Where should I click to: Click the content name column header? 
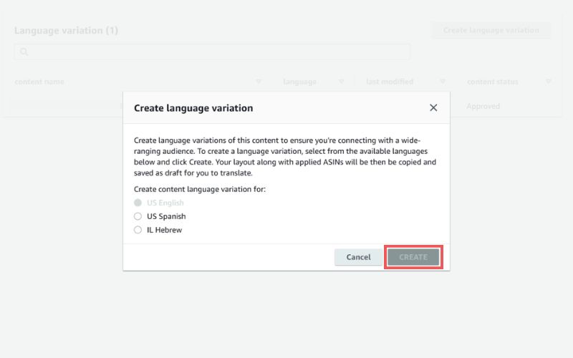click(x=39, y=82)
